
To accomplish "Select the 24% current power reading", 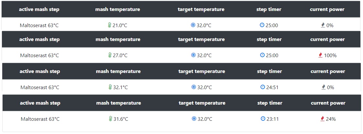I will 331,119.
